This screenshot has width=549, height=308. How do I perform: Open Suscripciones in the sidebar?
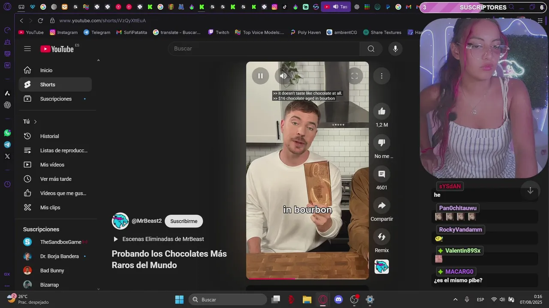coord(55,99)
